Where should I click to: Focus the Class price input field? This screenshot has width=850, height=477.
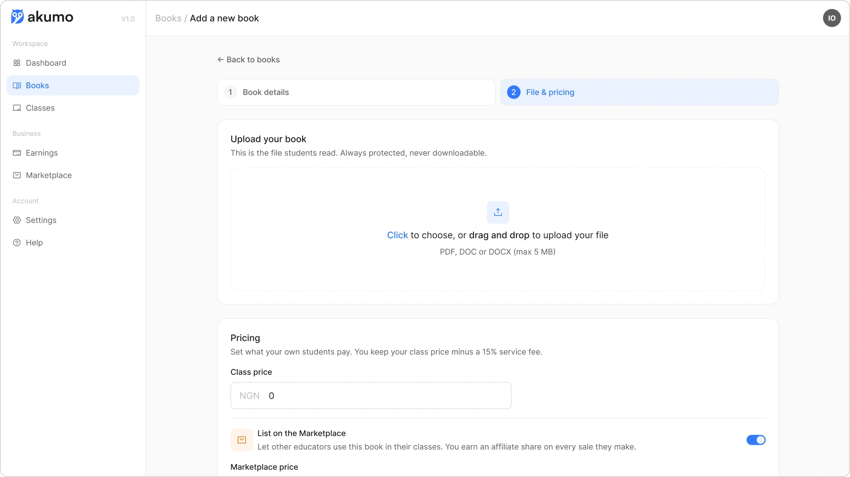click(371, 395)
